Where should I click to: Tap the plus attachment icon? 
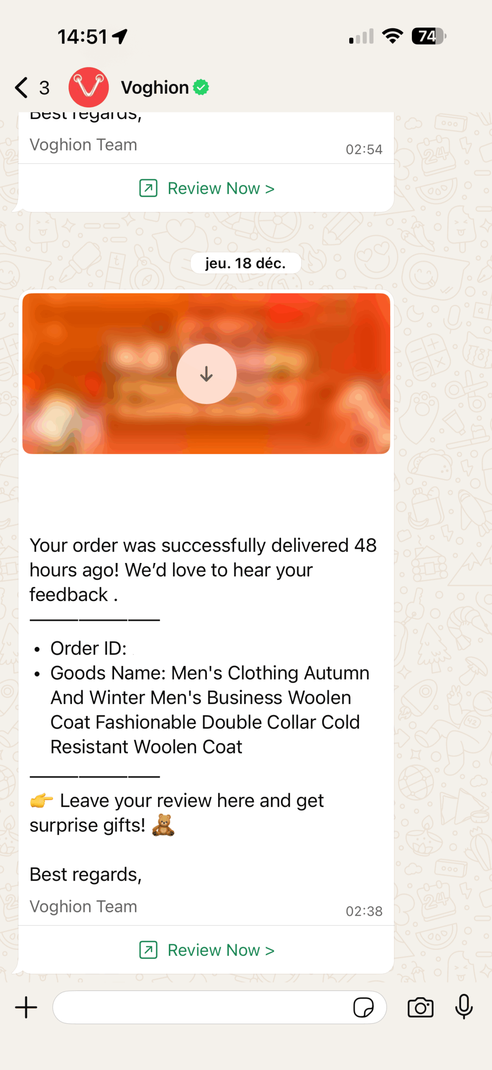pyautogui.click(x=26, y=1007)
